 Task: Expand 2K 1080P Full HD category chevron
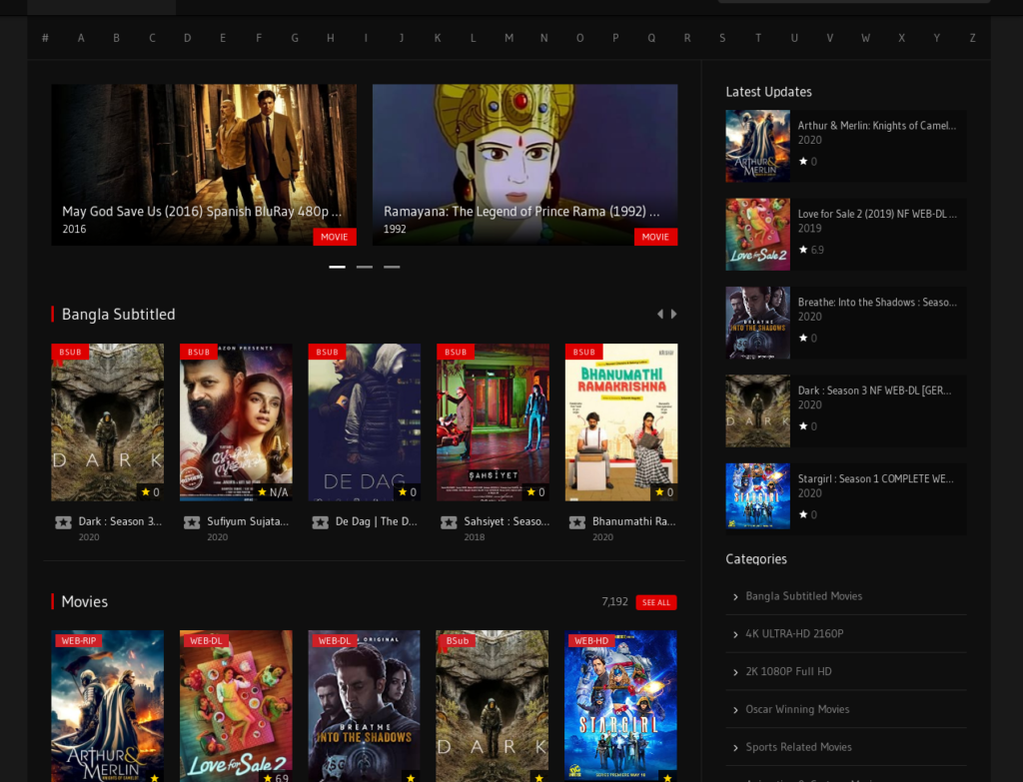pos(735,672)
